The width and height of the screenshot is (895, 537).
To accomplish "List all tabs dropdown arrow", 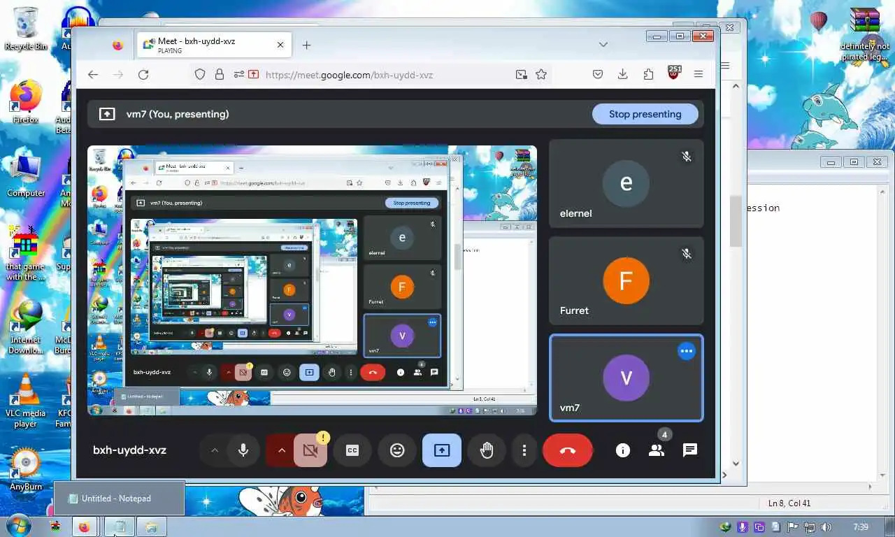I will (603, 45).
